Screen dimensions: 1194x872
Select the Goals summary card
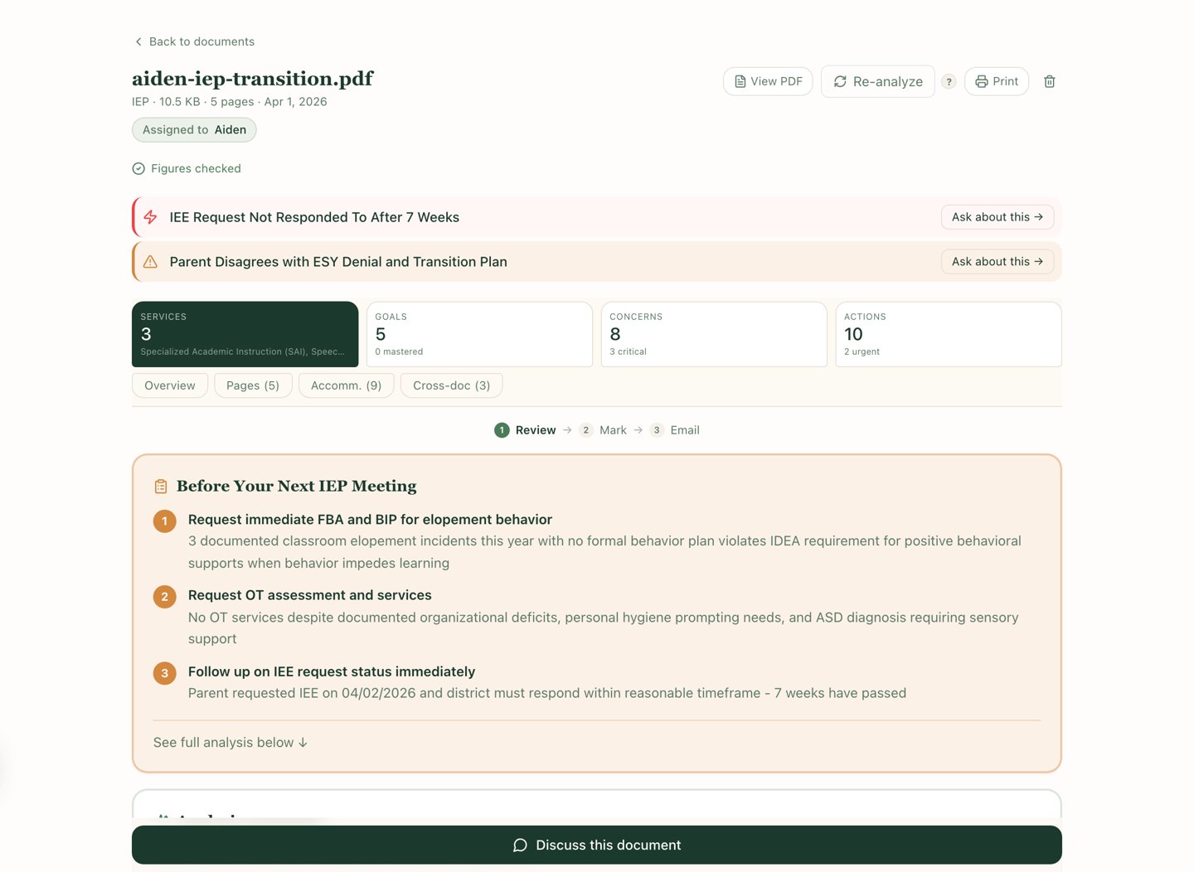(479, 334)
